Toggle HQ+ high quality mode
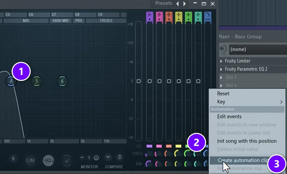This screenshot has height=174, width=287. pos(49,161)
